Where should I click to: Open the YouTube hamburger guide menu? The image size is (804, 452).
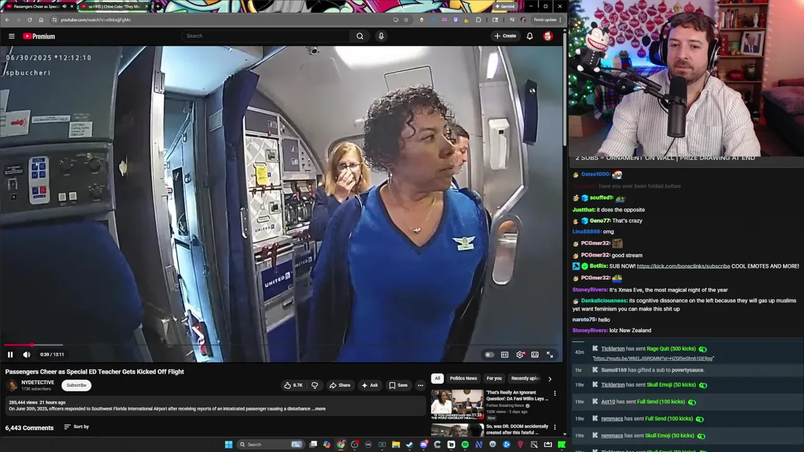tap(11, 36)
